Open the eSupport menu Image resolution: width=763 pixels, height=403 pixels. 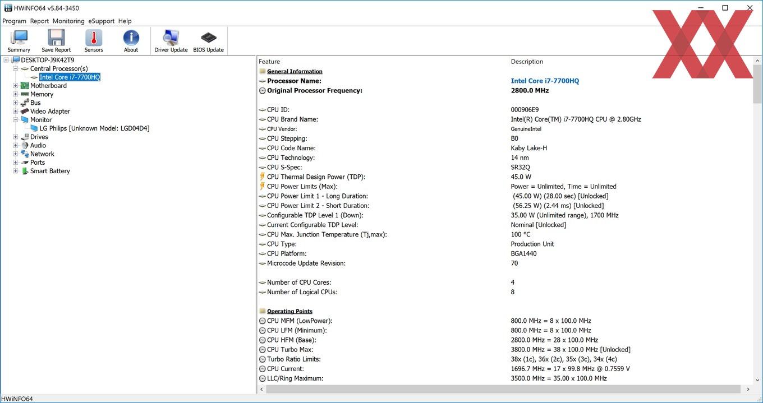[101, 21]
